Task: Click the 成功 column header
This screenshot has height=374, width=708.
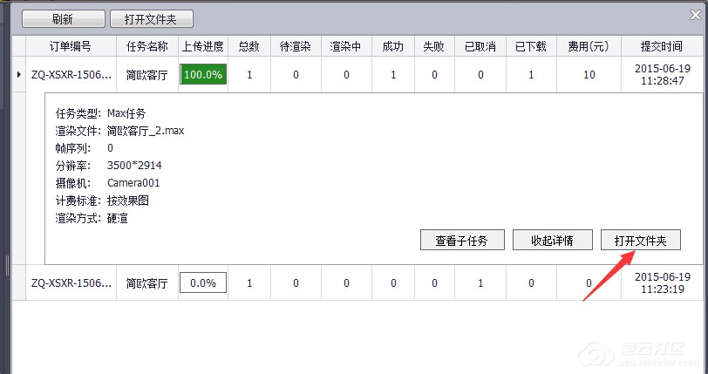Action: tap(392, 46)
